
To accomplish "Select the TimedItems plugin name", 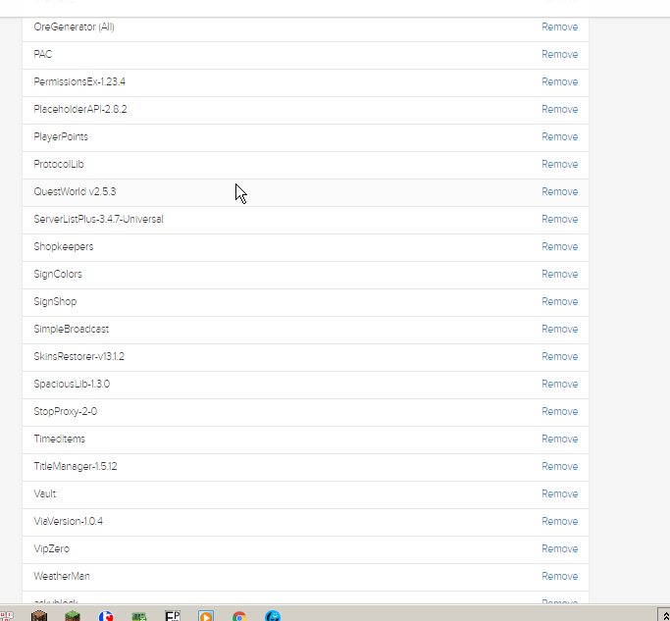I will 60,439.
